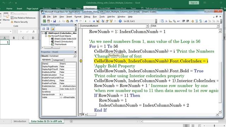This screenshot has width=226, height=127.
Task: Click the Excel zoom slider handle
Action: coord(214,126)
